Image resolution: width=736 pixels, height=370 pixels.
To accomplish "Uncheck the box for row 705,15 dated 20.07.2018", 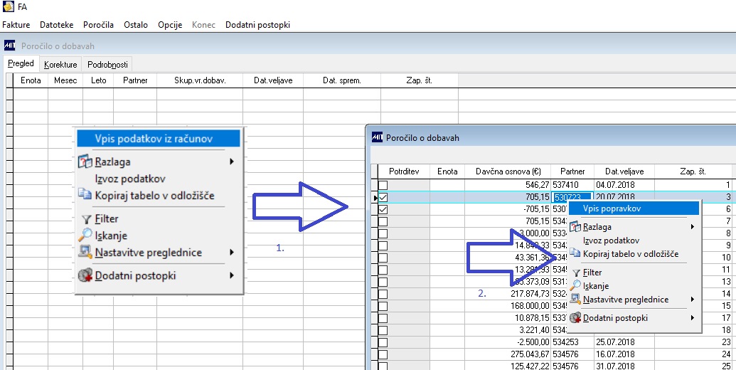I will 383,198.
